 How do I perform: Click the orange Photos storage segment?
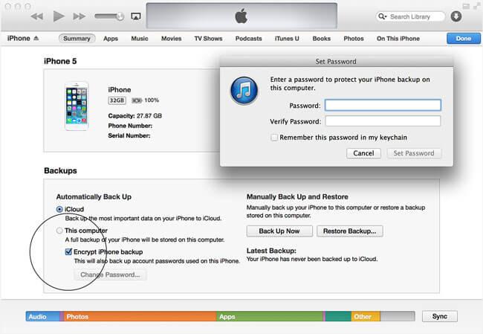138,316
